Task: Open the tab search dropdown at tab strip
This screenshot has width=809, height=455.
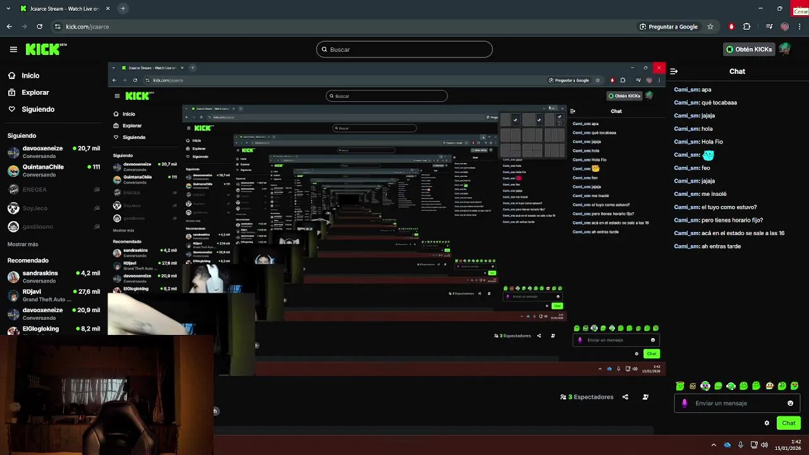Action: point(9,9)
